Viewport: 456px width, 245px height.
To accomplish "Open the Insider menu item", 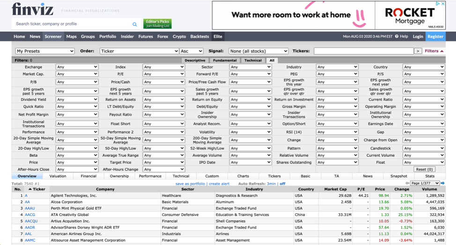I will (127, 36).
